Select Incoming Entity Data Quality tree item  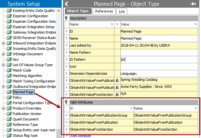click(35, 49)
